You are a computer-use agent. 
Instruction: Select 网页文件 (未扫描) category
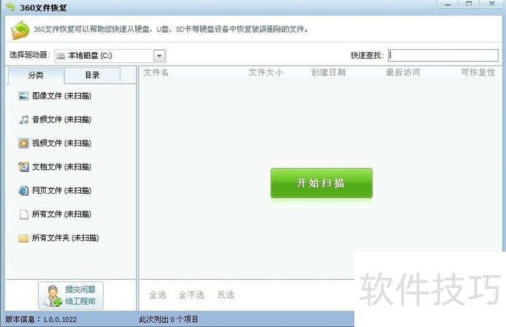[x=62, y=191]
